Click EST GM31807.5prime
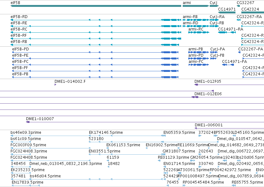 click(179, 151)
